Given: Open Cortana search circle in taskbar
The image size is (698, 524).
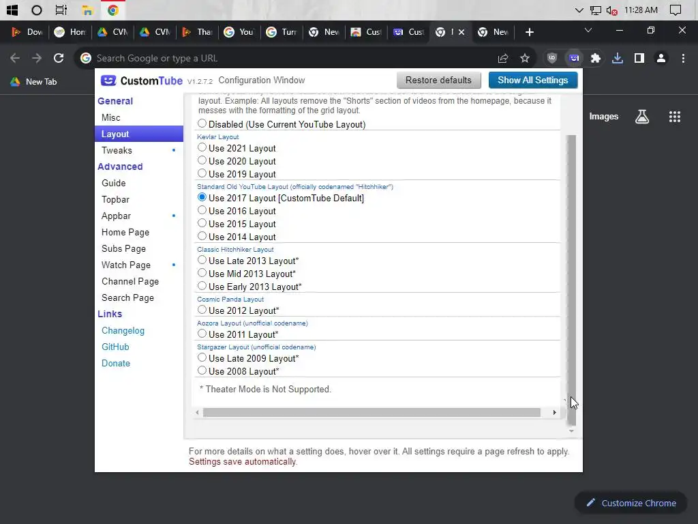Looking at the screenshot, I should coord(37,10).
